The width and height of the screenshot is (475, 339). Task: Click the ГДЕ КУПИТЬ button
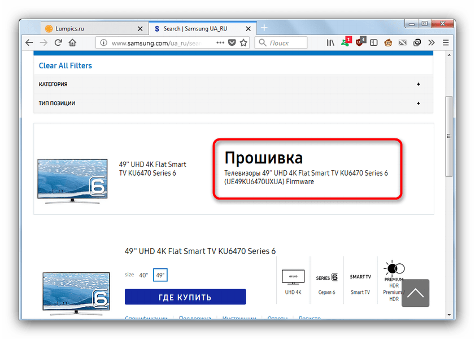pyautogui.click(x=185, y=297)
